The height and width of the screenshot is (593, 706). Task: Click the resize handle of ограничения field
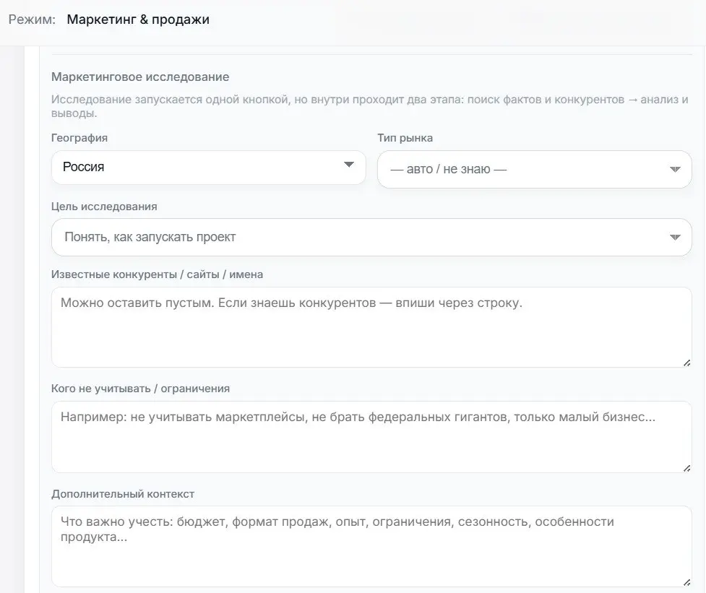(686, 468)
